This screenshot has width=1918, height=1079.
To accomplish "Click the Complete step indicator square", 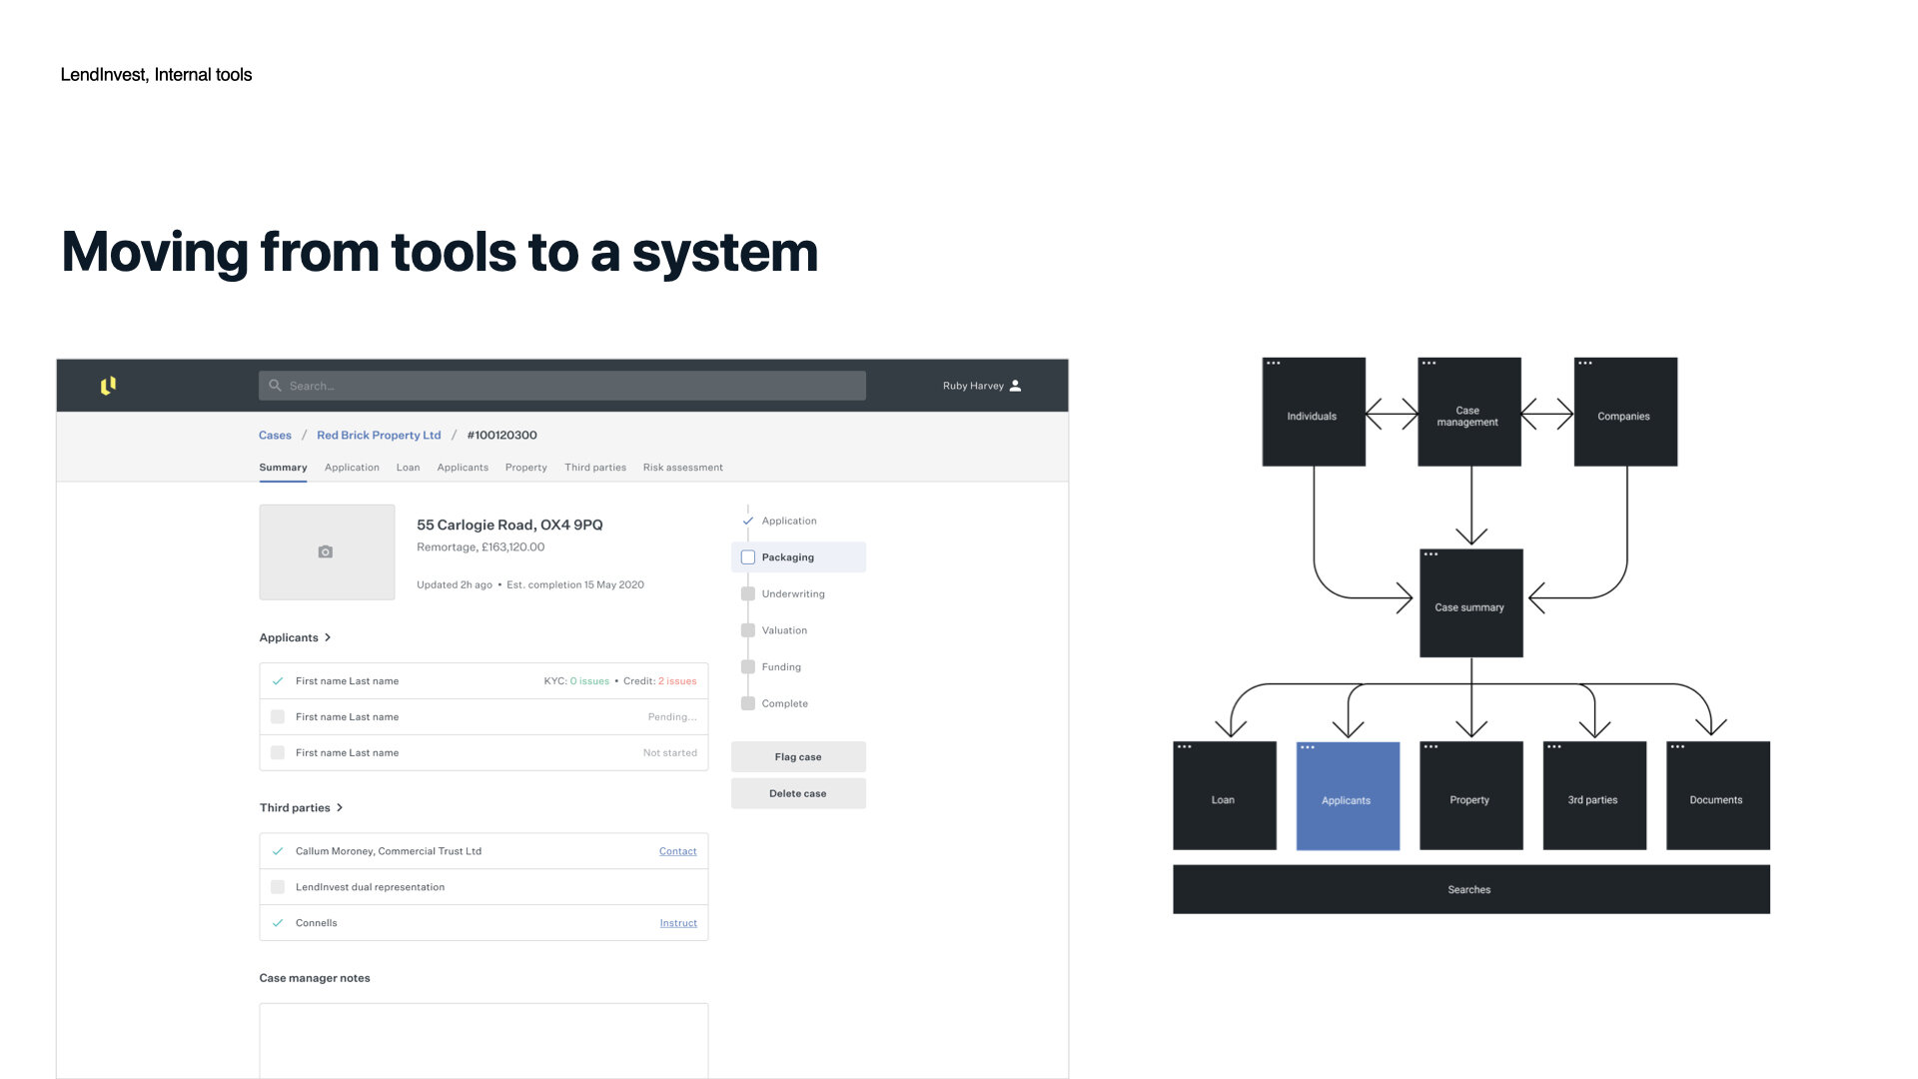I will pos(748,702).
